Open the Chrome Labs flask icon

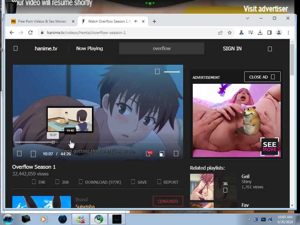pyautogui.click(x=241, y=33)
